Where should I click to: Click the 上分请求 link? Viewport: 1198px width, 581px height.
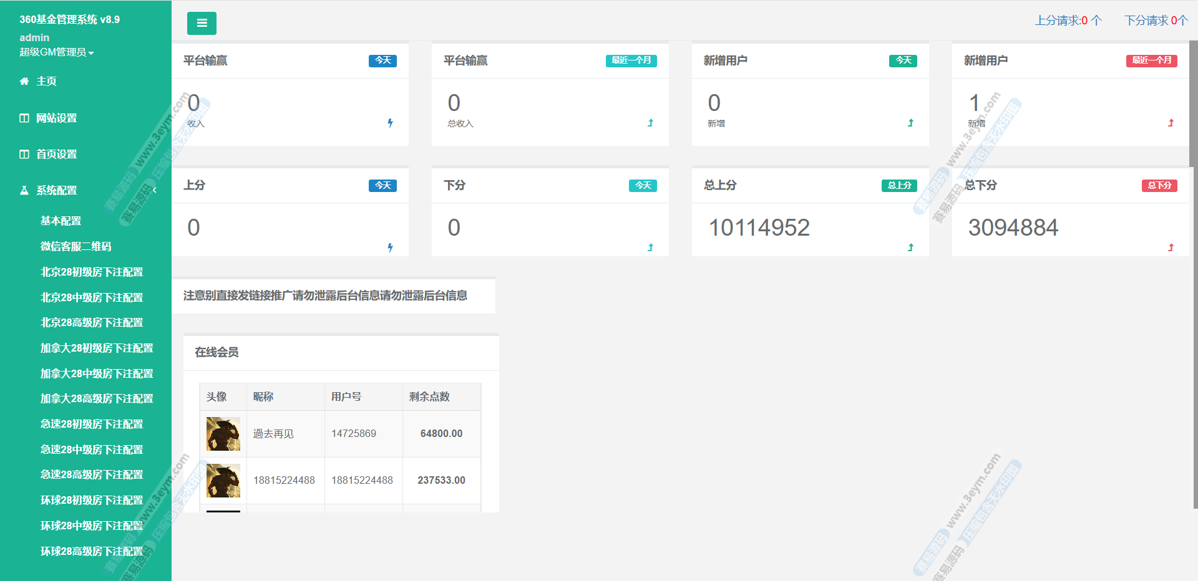click(x=1068, y=21)
